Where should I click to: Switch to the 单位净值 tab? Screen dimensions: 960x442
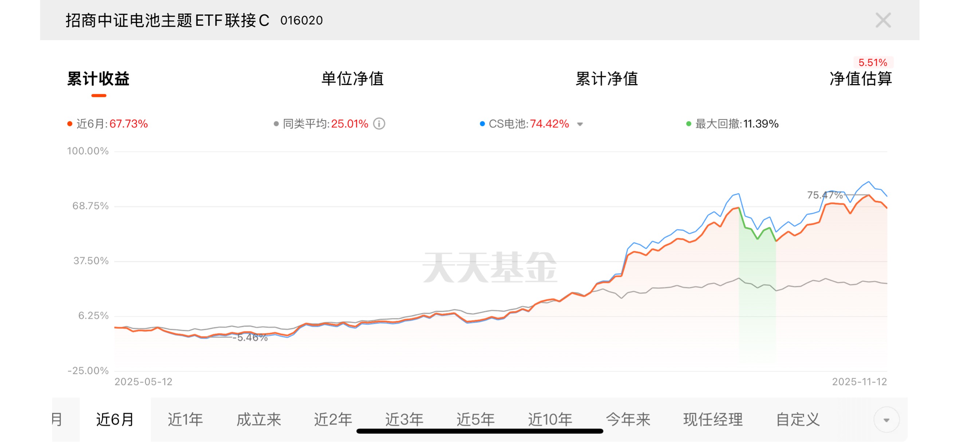(x=352, y=79)
